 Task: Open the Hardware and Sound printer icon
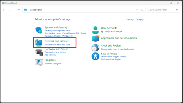click(x=39, y=52)
